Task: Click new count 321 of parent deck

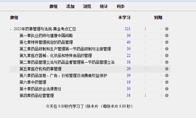Action: 127,29
